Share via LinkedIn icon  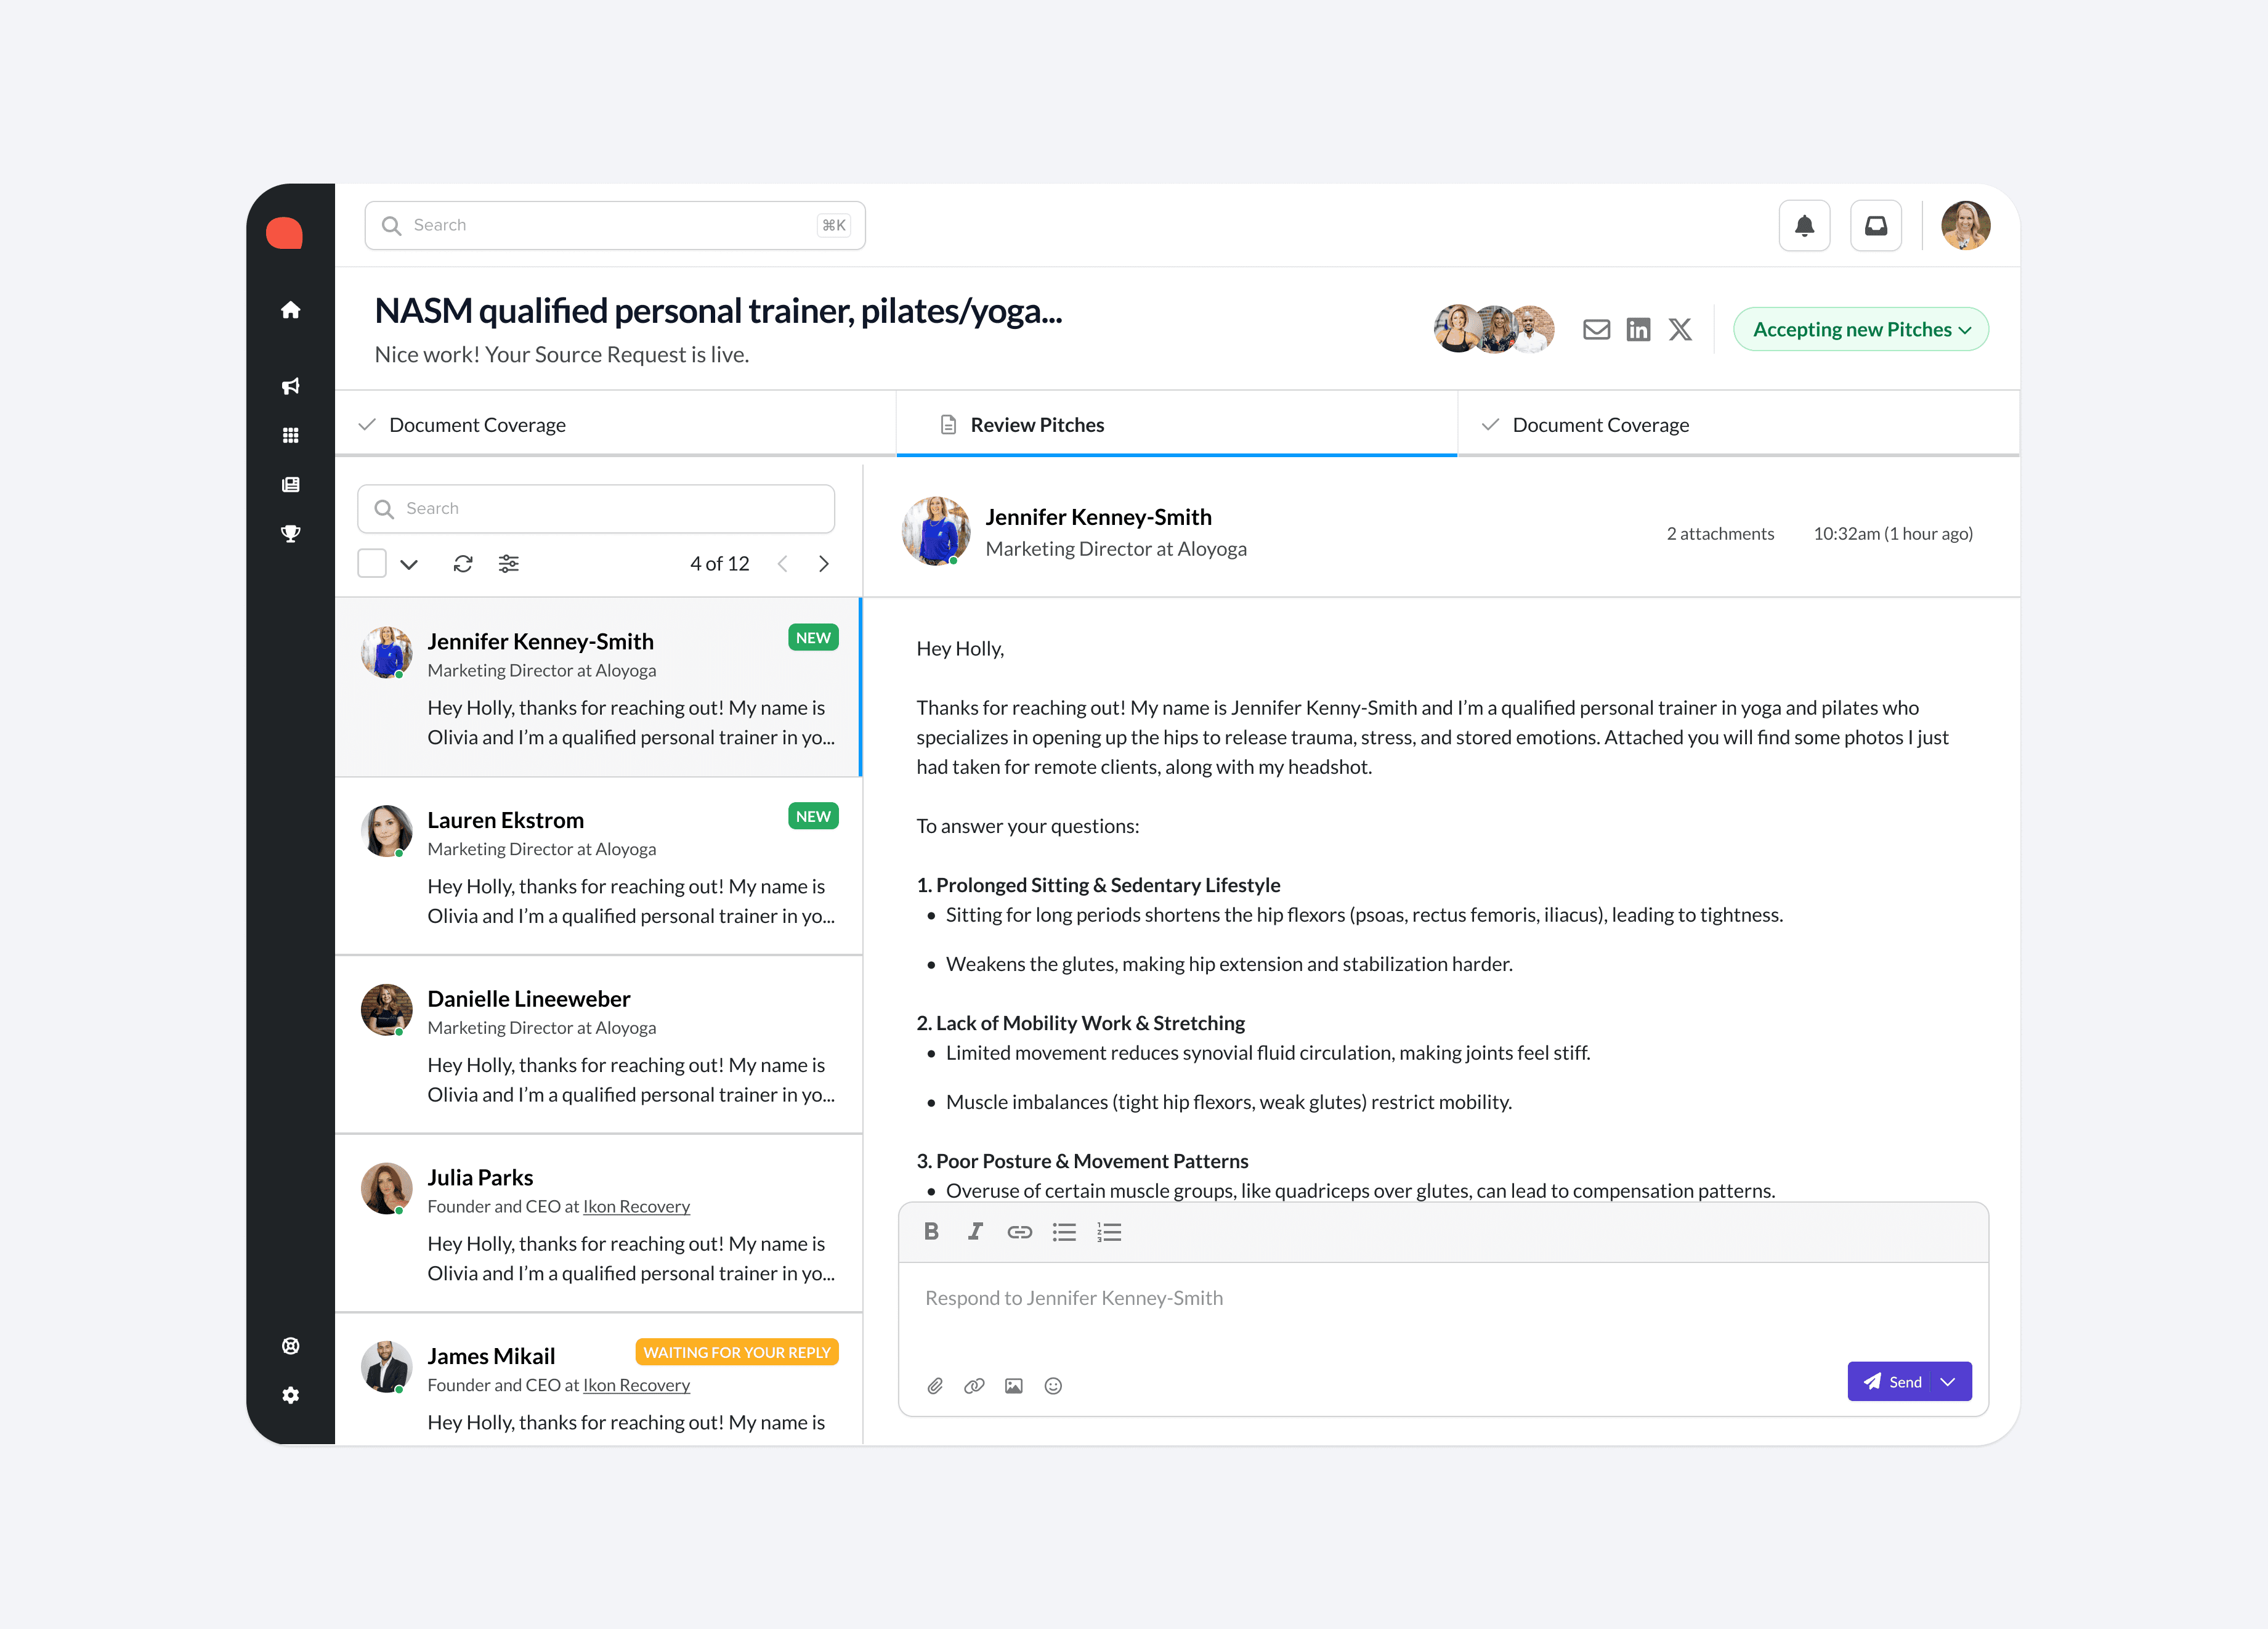[x=1638, y=330]
